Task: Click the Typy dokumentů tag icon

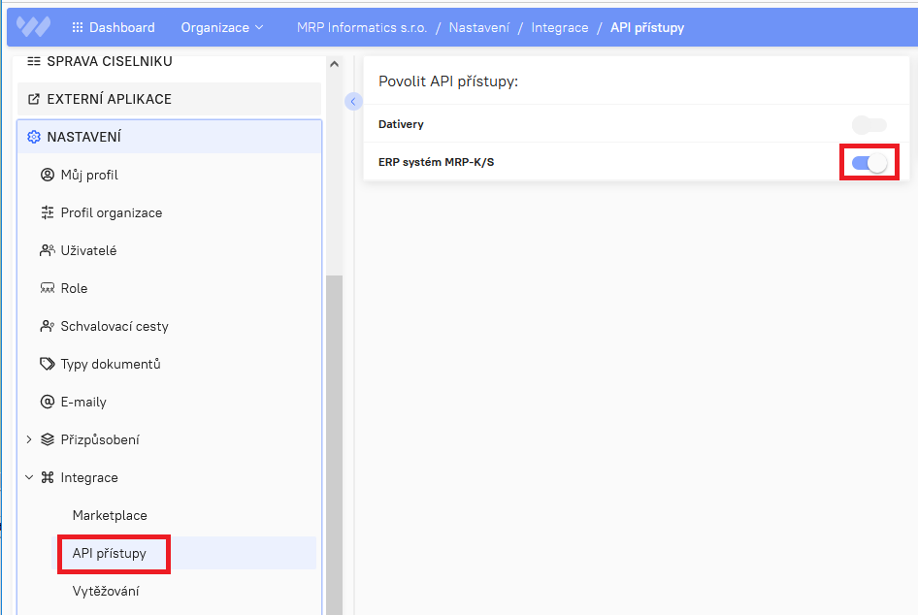Action: coord(48,364)
